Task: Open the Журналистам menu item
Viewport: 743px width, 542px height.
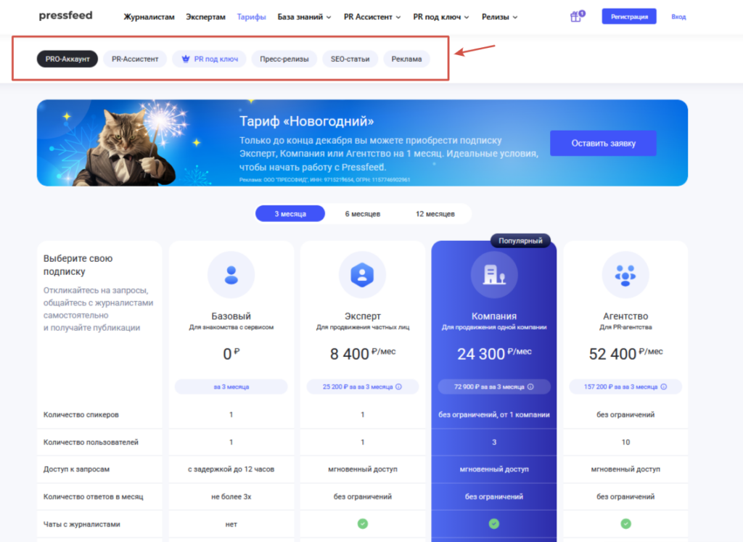Action: click(149, 17)
